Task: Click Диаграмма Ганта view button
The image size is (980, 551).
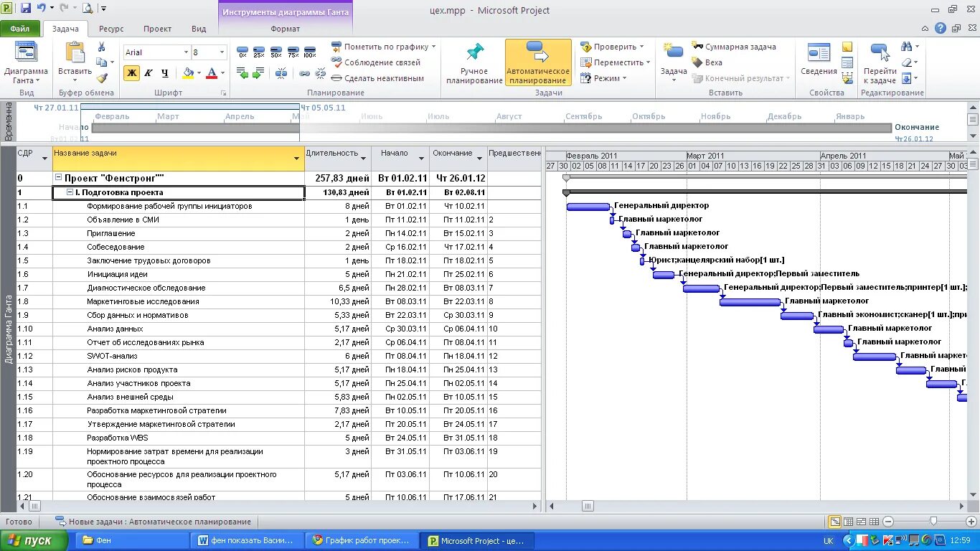Action: [x=26, y=63]
